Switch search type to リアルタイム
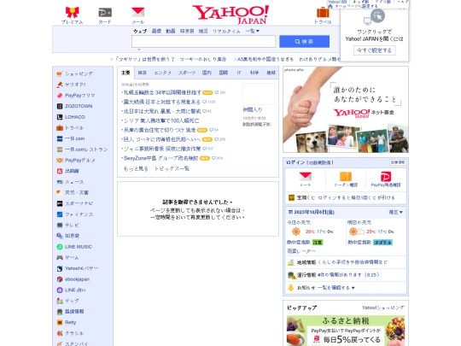 [226, 31]
